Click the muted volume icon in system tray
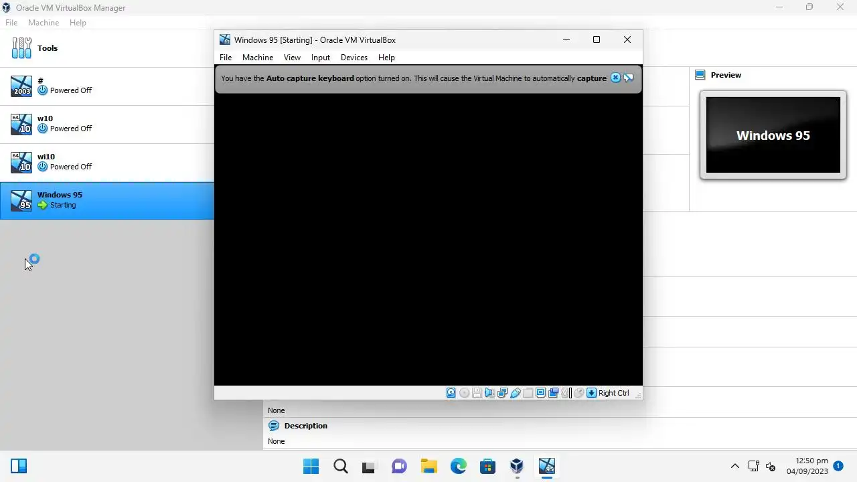The image size is (857, 482). [x=771, y=466]
